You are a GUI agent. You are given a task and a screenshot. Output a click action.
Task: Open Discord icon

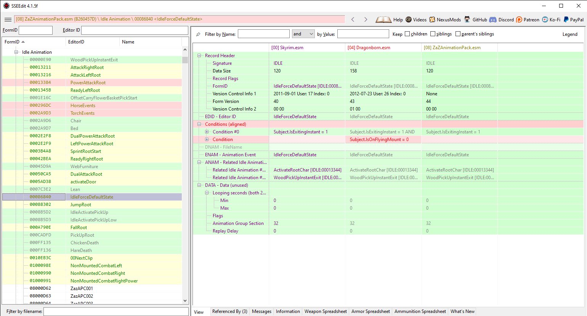pos(493,19)
